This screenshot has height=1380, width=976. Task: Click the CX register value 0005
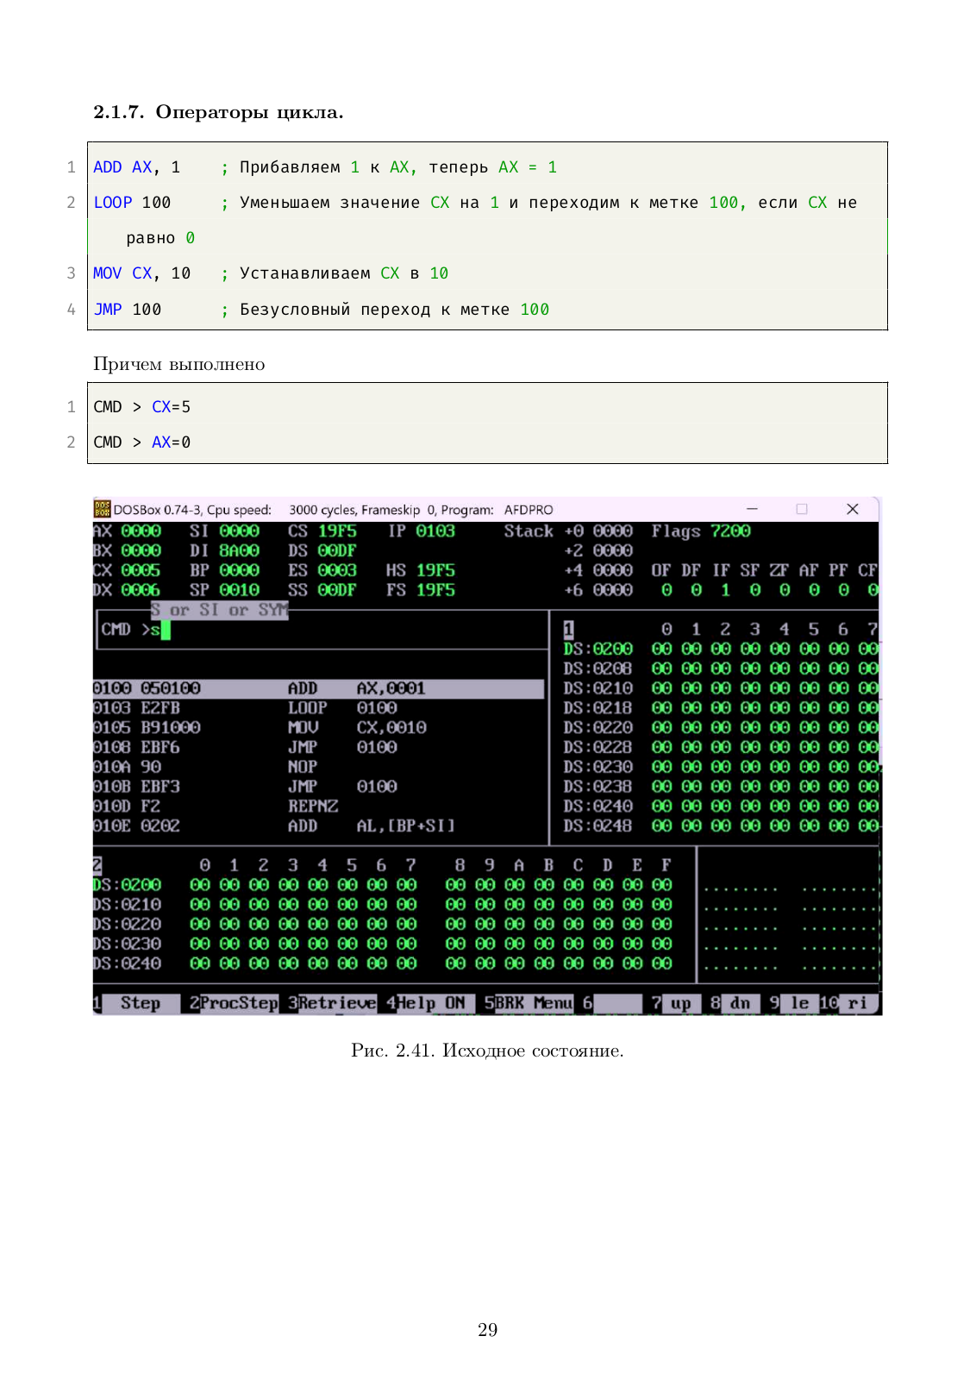[x=141, y=571]
